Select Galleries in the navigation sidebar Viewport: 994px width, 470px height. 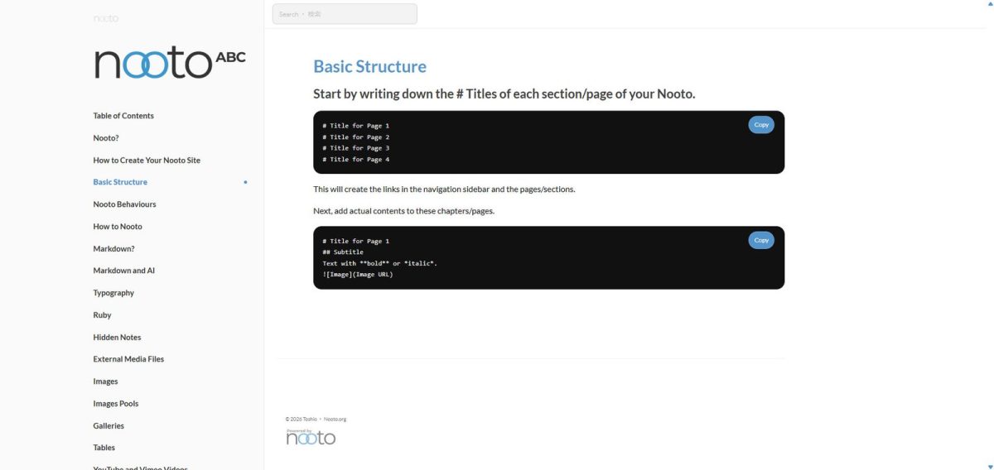pos(109,426)
